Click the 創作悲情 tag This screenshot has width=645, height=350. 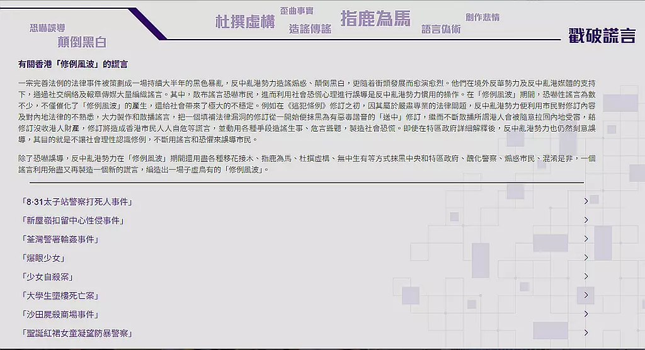(482, 17)
